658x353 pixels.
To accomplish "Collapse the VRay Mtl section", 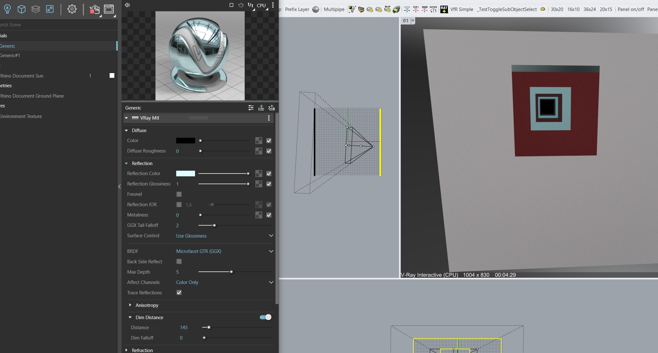I will point(126,118).
